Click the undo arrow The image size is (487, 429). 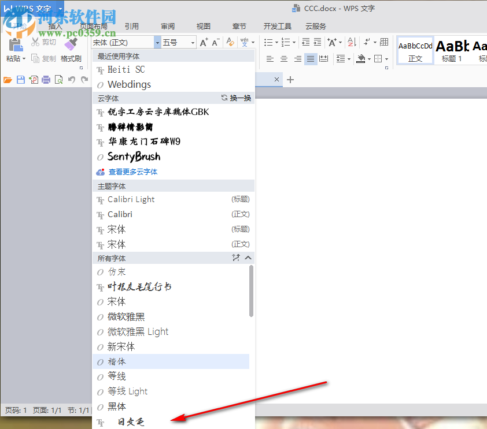72,80
